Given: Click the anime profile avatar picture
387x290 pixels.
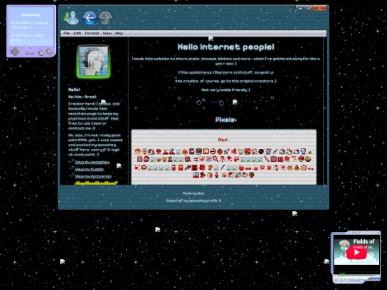Looking at the screenshot, I should [94, 62].
